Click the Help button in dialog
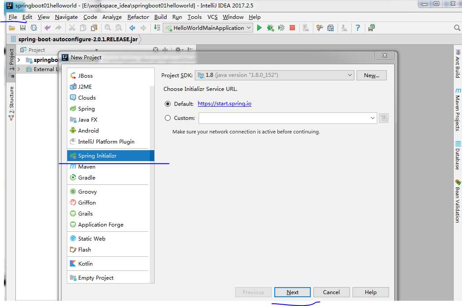This screenshot has height=306, width=462. (x=371, y=292)
